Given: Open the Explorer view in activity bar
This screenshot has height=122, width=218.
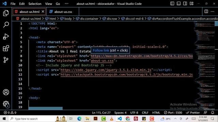Looking at the screenshot, I should coord(6,13).
